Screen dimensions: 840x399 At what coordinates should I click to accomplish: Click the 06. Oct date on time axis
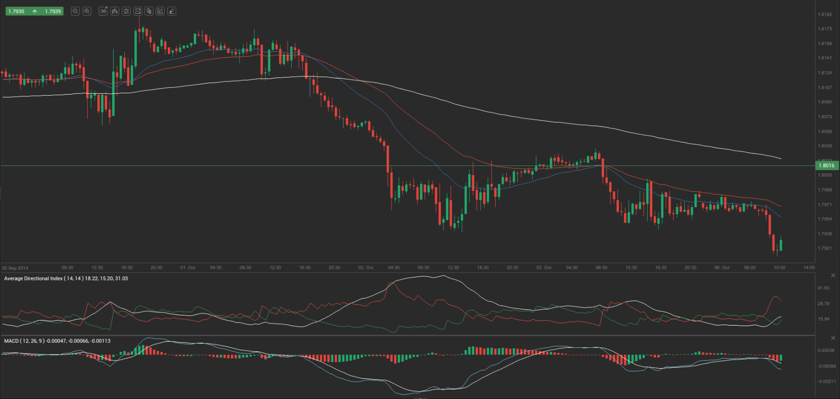pos(722,267)
